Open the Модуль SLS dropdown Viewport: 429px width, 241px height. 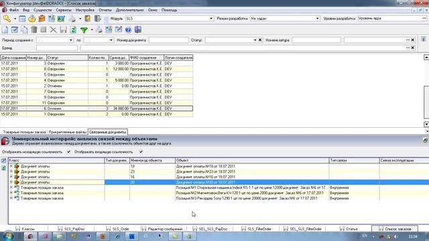211,19
